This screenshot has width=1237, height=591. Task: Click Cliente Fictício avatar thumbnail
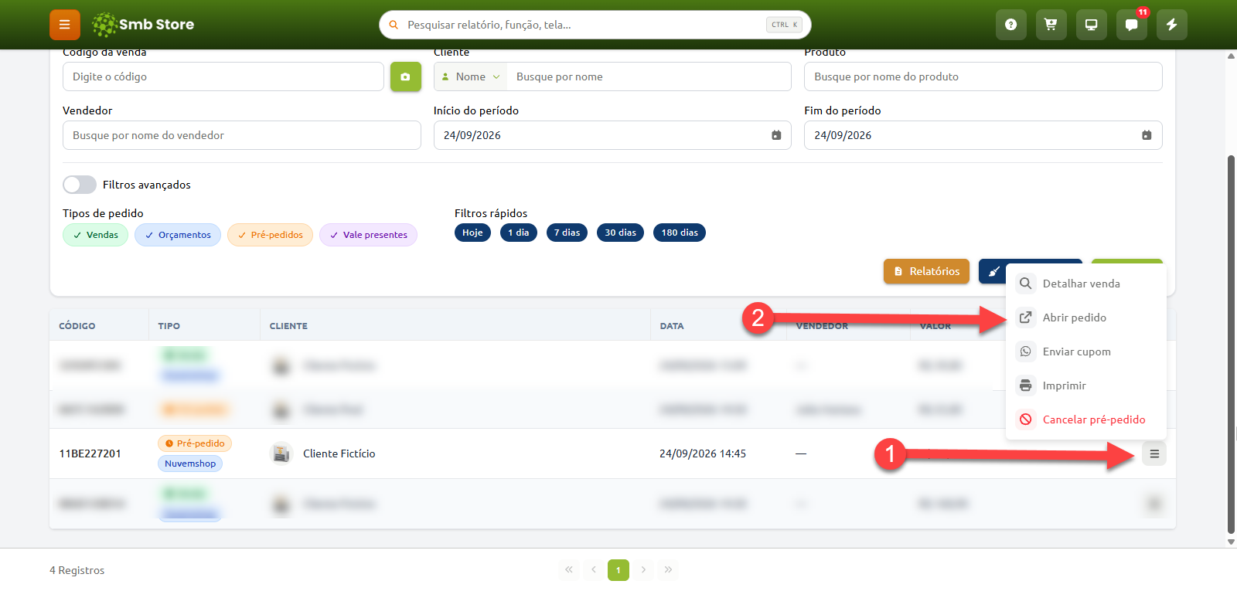coord(281,453)
